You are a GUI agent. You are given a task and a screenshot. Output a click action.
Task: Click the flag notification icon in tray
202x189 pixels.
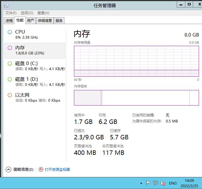tap(149, 183)
